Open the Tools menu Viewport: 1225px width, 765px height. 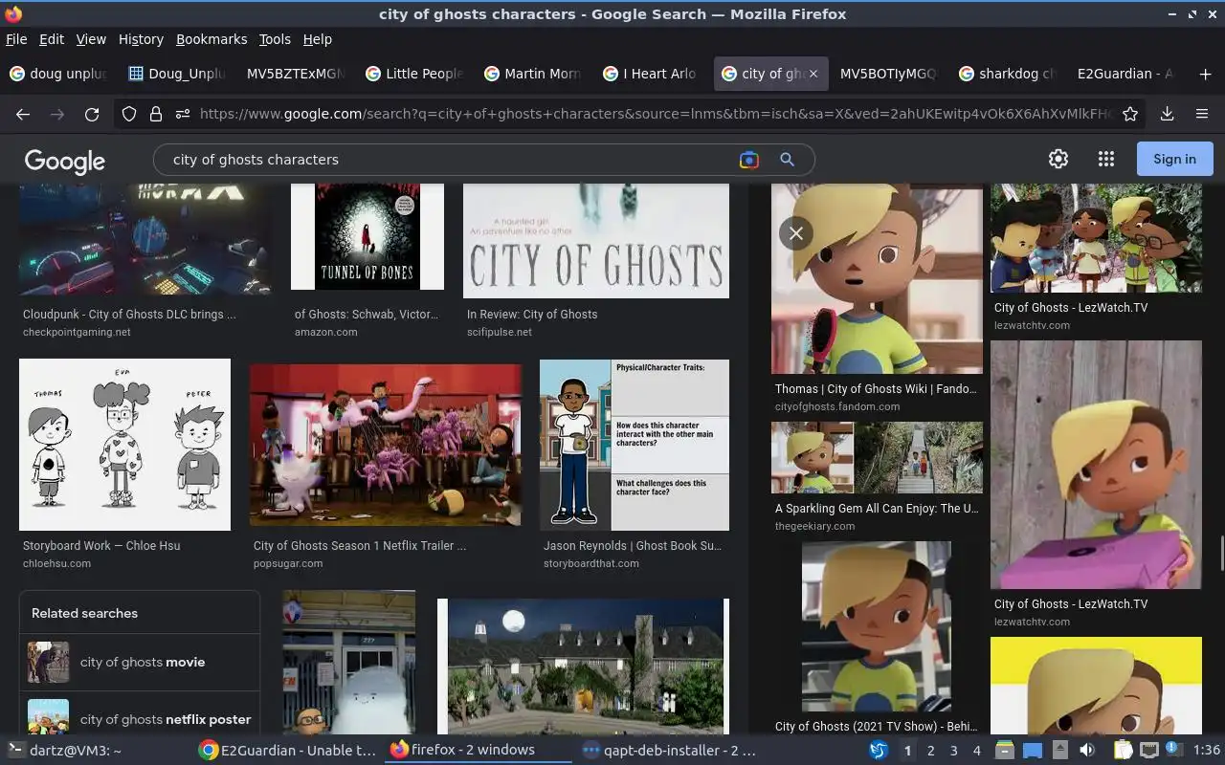(x=275, y=39)
